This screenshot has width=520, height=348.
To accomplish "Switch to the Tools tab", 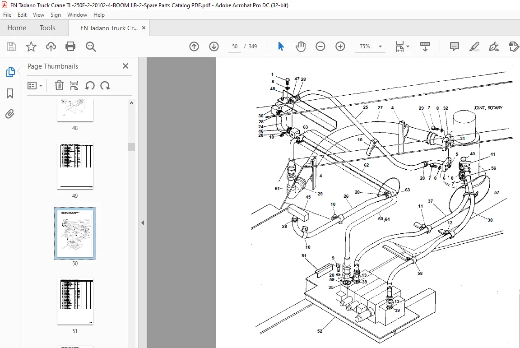I will (47, 28).
